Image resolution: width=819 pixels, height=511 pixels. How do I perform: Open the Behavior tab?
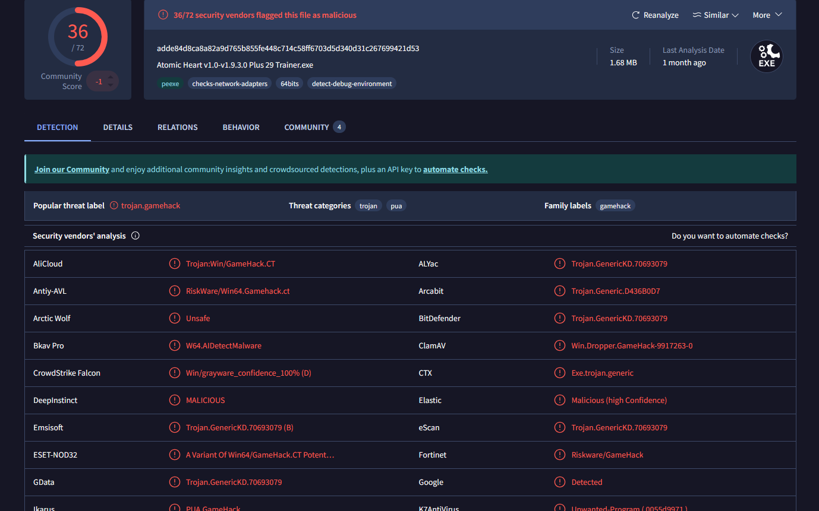coord(241,128)
